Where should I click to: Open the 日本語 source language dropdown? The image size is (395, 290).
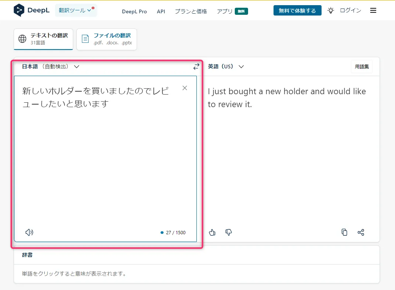coord(51,67)
